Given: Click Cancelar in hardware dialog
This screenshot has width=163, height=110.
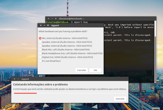Looking at the screenshot, I should click(81, 70).
